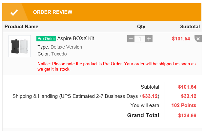Image resolution: width=205 pixels, height=131 pixels.
Task: Click the red Pre Order notice text
Action: (116, 66)
